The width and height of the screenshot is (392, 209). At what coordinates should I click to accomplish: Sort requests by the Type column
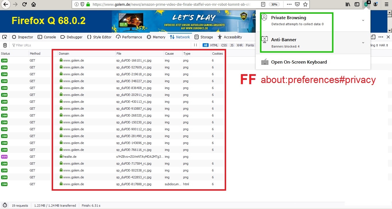tap(197, 54)
